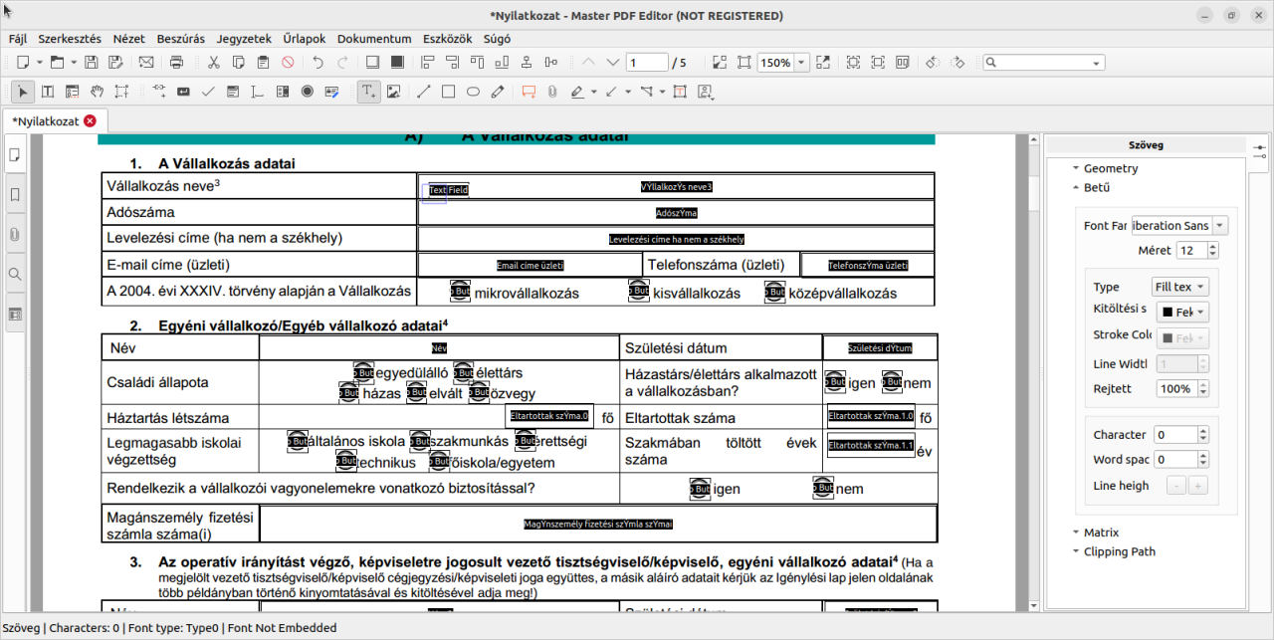Select the elvált radio button
The width and height of the screenshot is (1274, 640).
point(416,393)
